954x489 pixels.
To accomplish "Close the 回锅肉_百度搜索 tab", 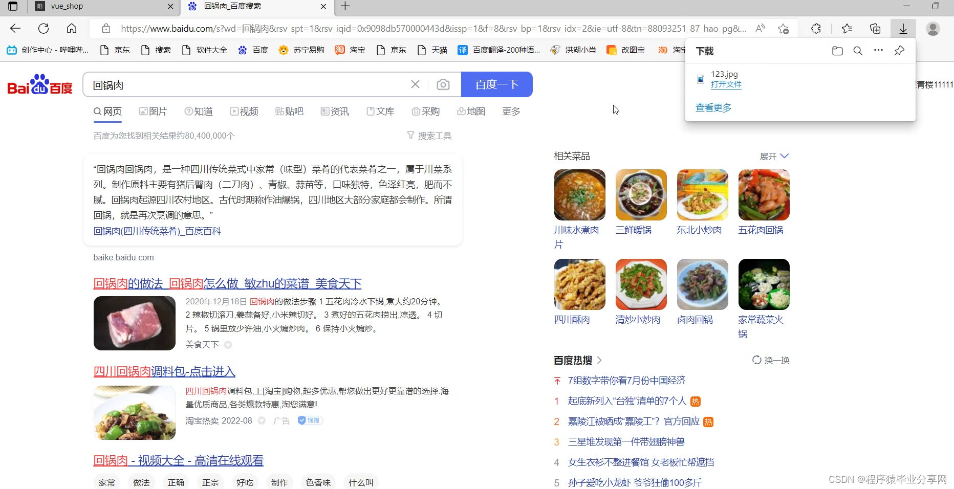I will (x=323, y=6).
